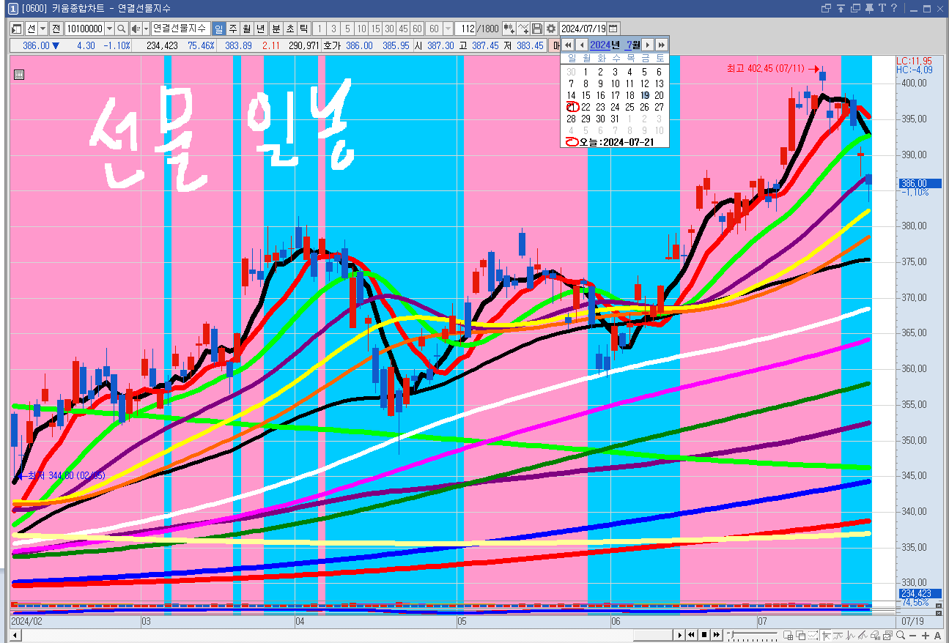Click the 7월 month selector in calendar
Image resolution: width=949 pixels, height=643 pixels.
tap(632, 45)
